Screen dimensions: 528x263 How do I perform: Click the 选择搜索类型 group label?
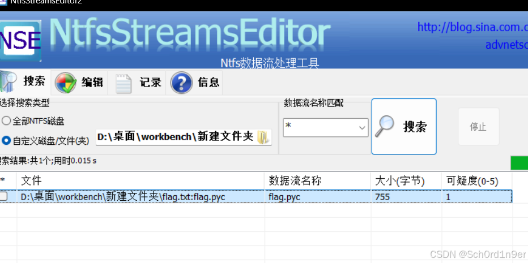point(24,103)
